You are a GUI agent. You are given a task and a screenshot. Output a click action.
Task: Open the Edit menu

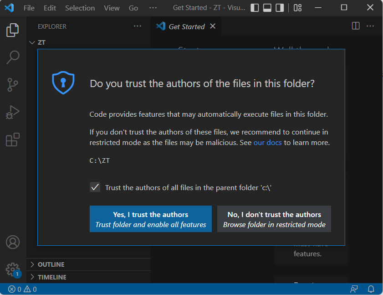pyautogui.click(x=50, y=8)
